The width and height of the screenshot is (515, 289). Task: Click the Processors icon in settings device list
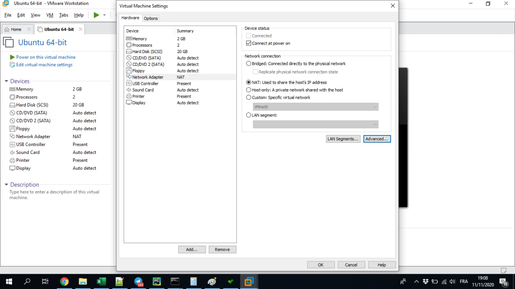point(129,45)
